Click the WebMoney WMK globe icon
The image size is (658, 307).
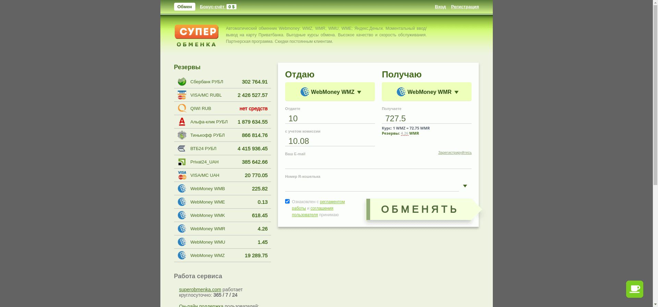point(182,215)
